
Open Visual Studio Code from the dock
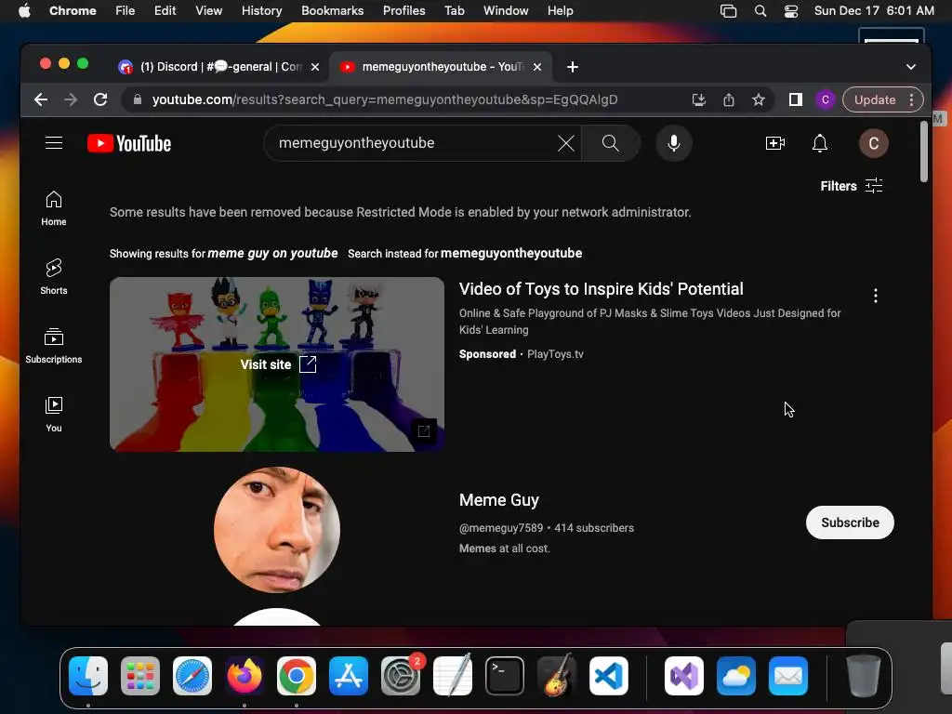608,676
